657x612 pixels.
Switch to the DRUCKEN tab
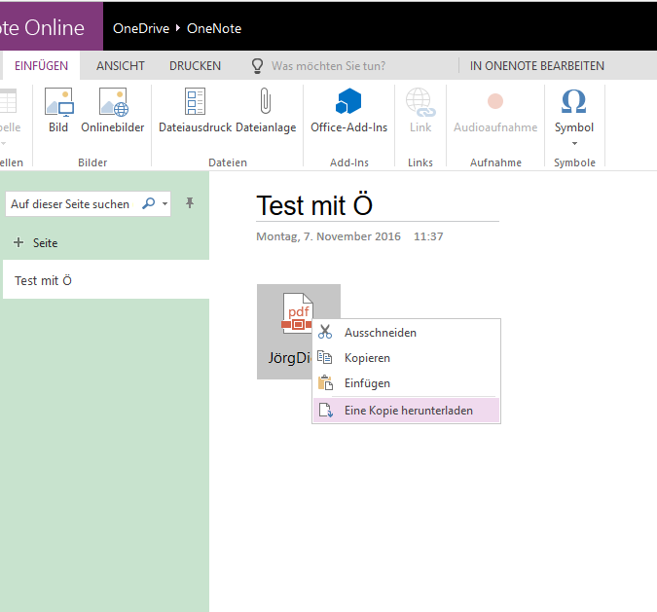[195, 66]
